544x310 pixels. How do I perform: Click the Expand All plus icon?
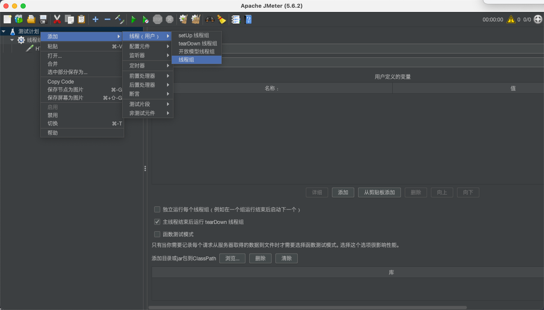[x=96, y=19]
